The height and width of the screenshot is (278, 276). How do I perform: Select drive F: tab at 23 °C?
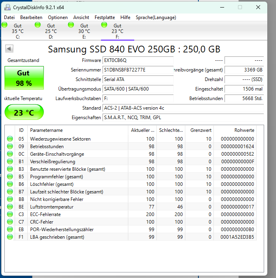(117, 31)
